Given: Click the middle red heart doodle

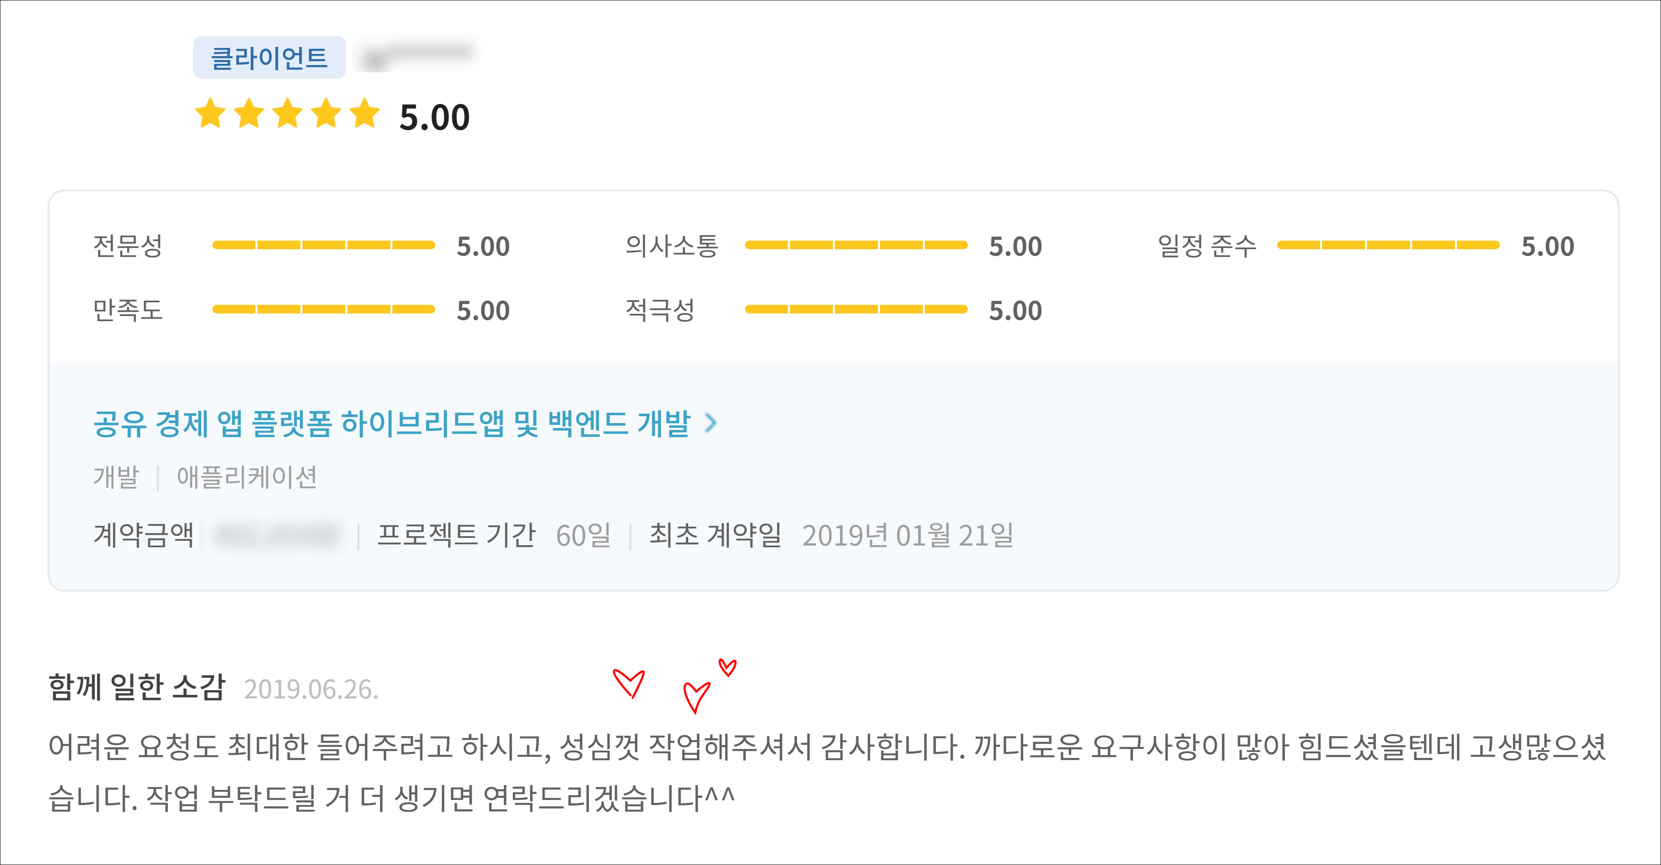Looking at the screenshot, I should coord(696,697).
